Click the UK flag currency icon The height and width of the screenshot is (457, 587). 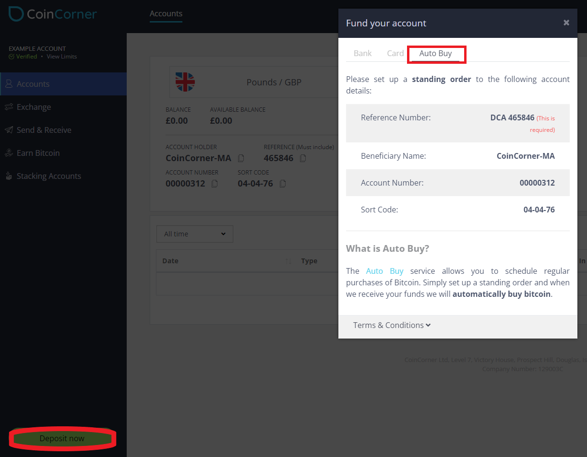point(185,82)
